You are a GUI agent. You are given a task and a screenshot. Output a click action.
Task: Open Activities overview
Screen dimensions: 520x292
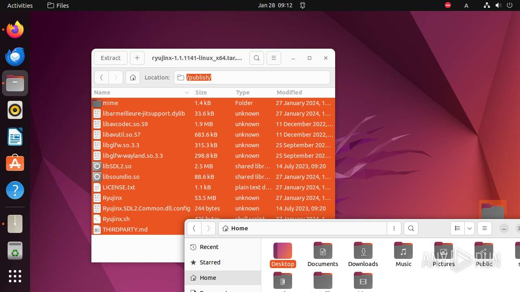coord(20,5)
